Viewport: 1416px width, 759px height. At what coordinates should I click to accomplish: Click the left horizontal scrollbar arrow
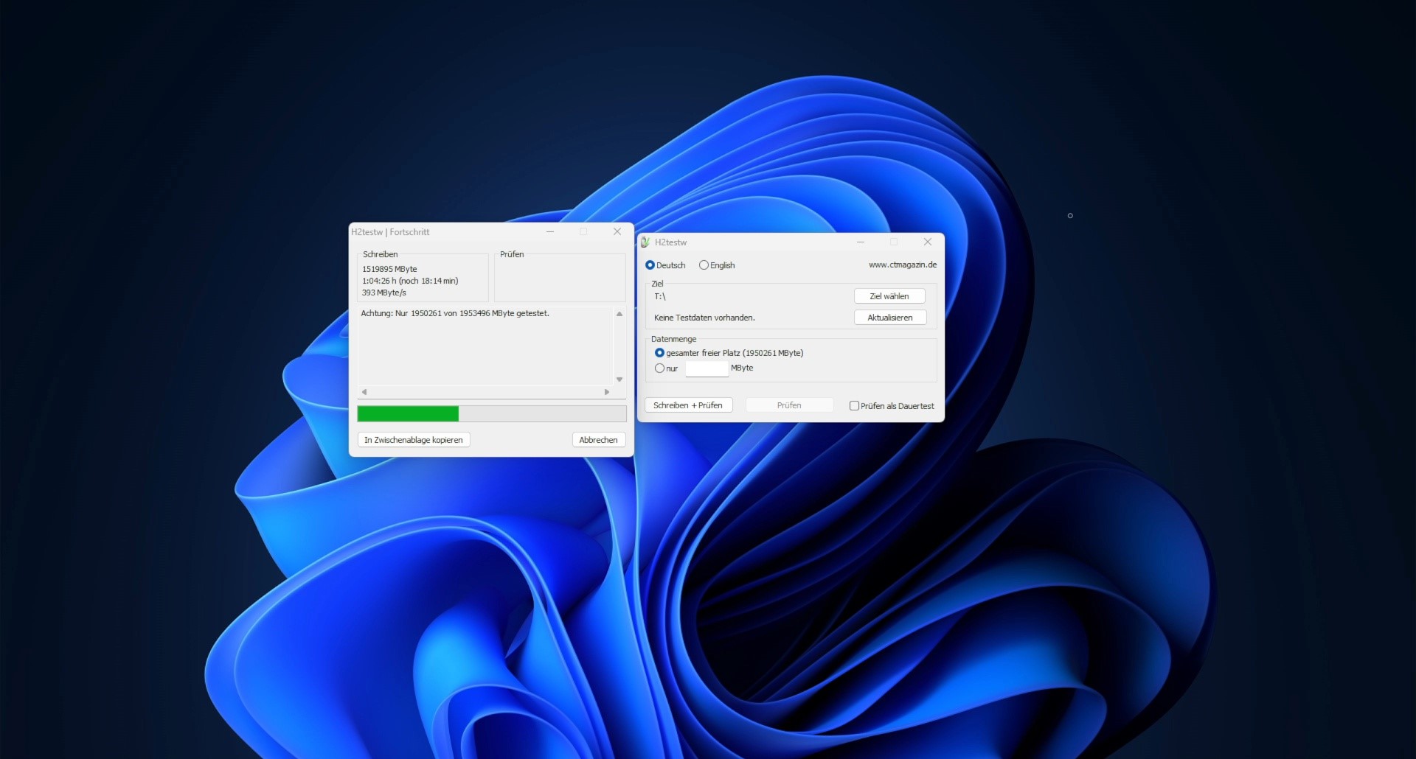[363, 392]
